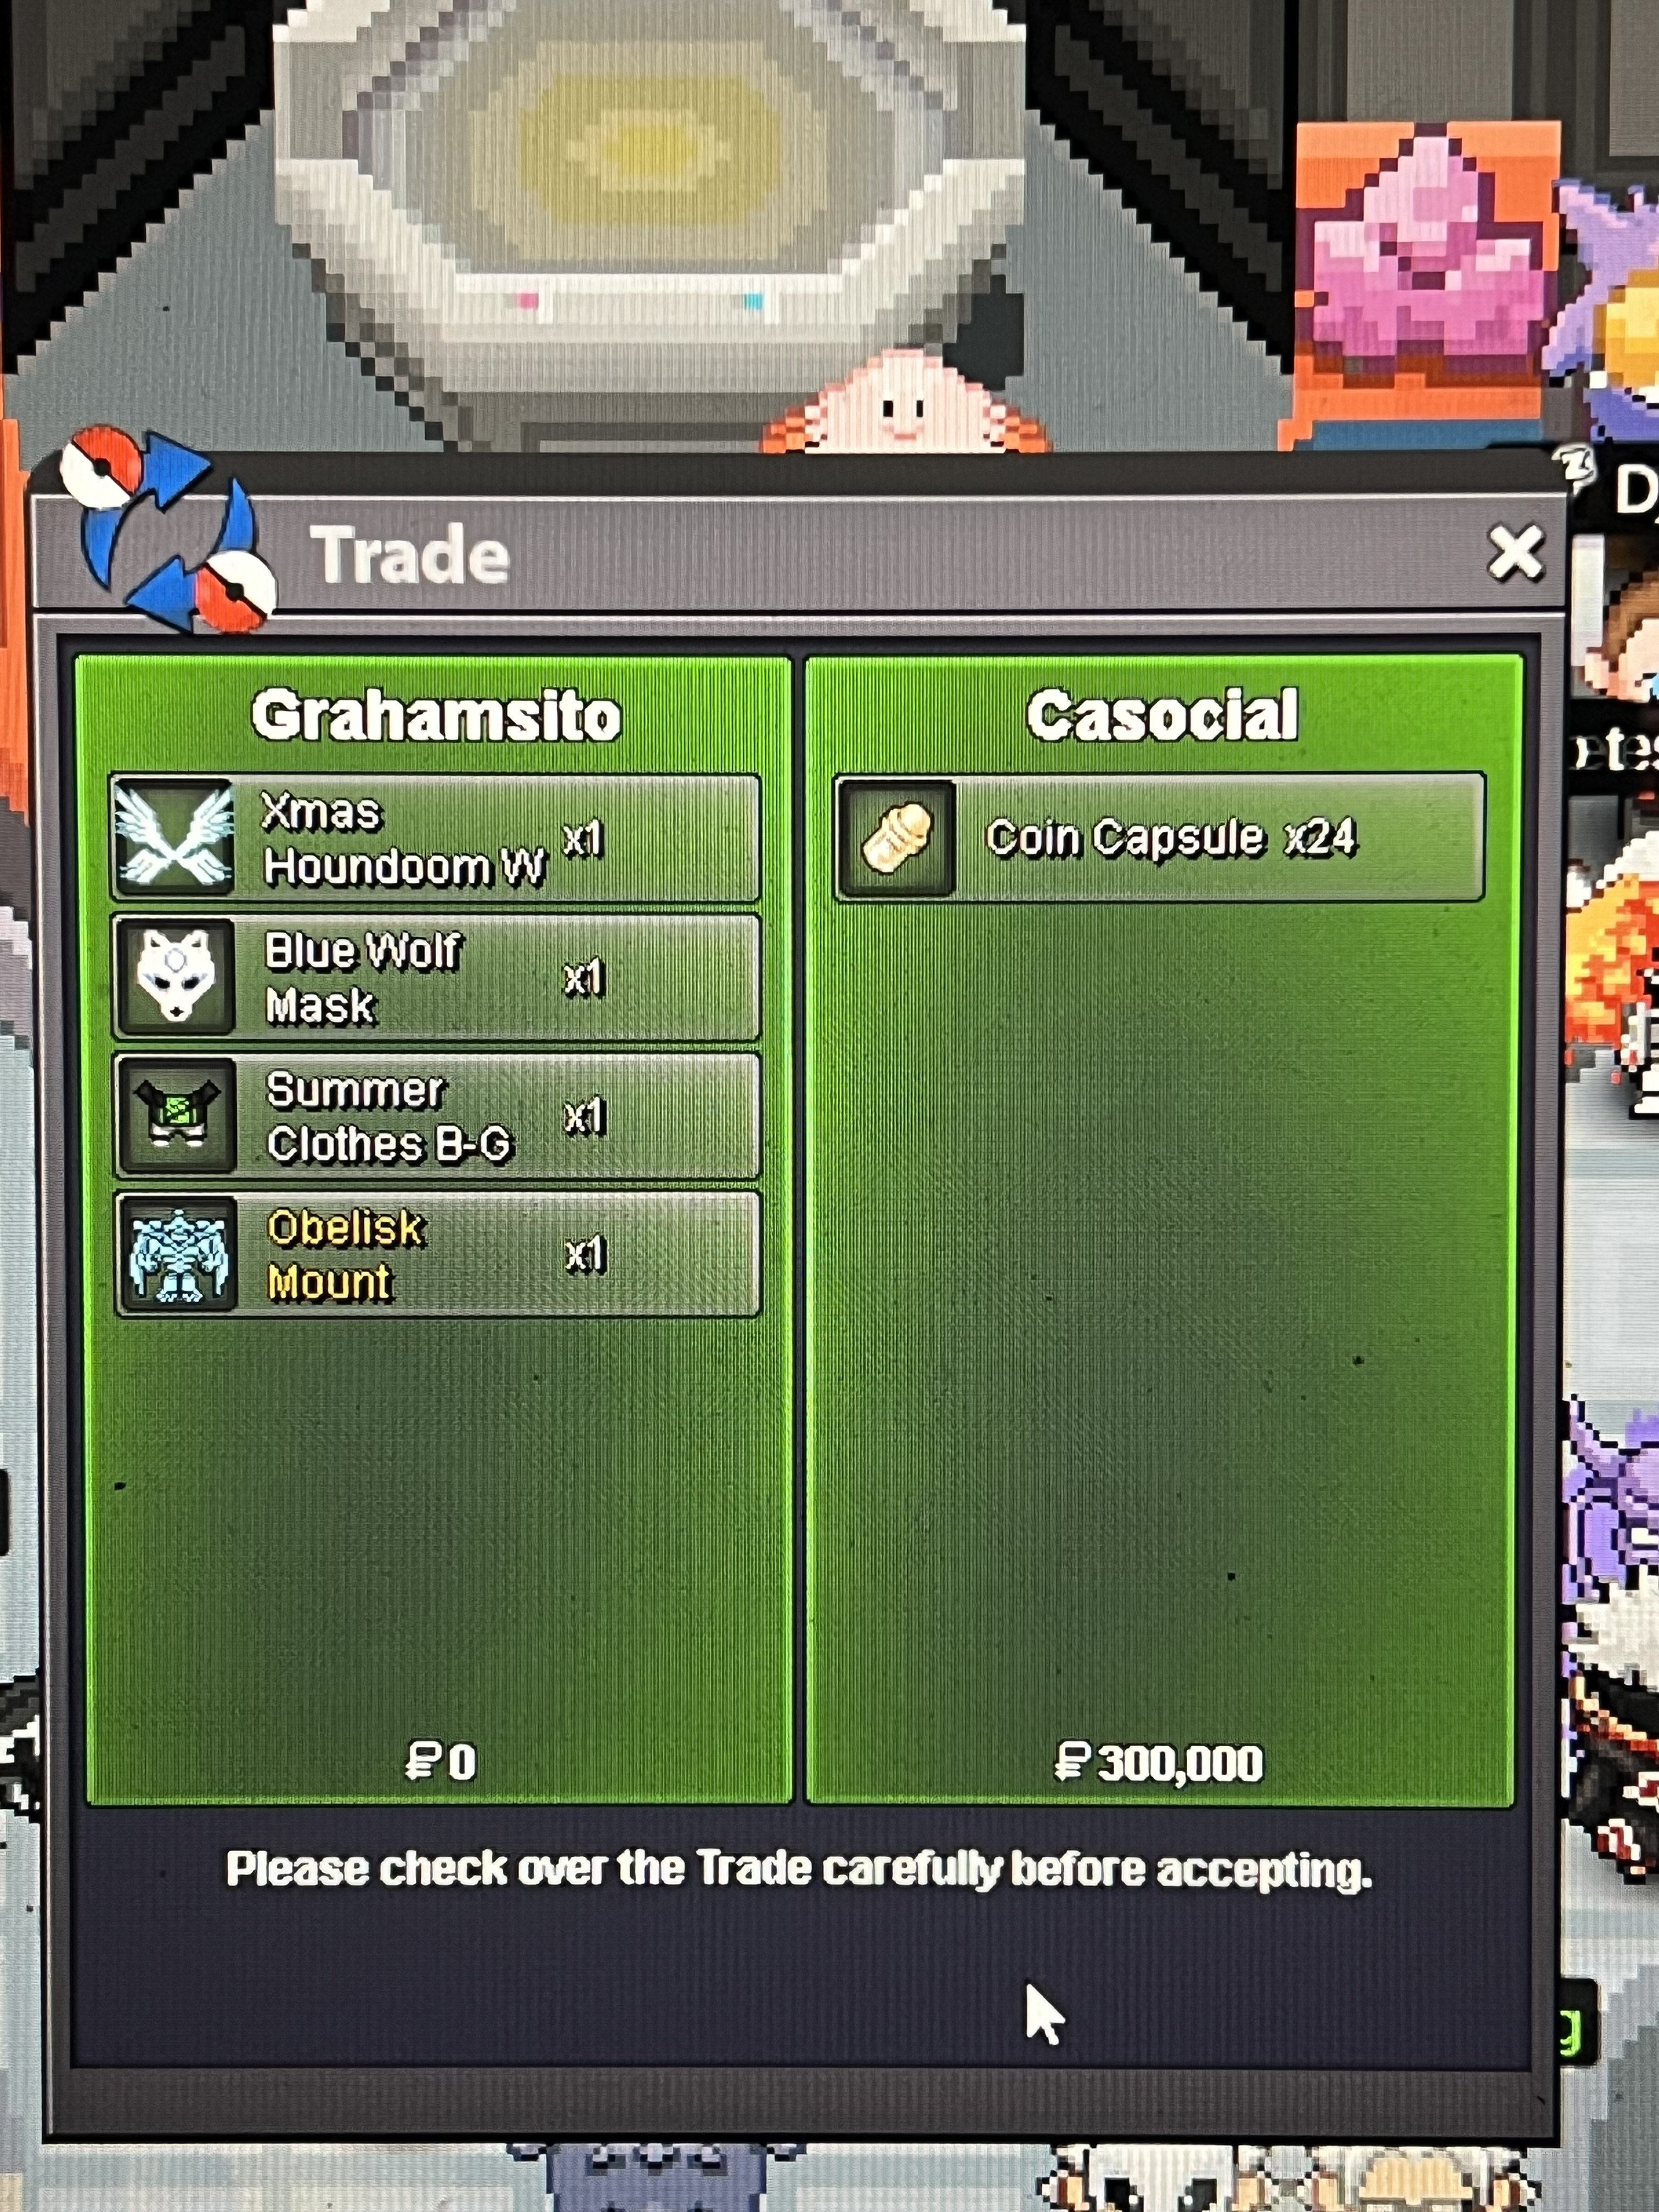Click the Trade swap Pokeball arrows icon

tap(167, 531)
